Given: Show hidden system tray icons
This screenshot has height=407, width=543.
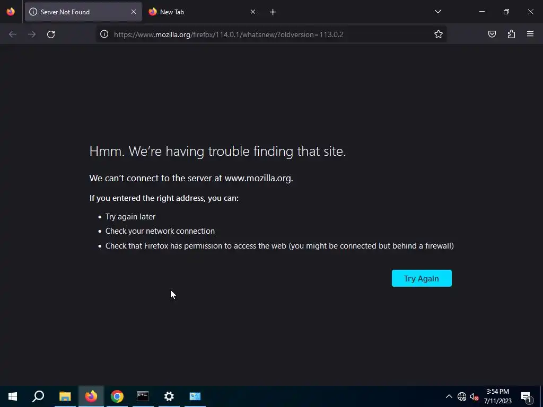Looking at the screenshot, I should pos(449,396).
